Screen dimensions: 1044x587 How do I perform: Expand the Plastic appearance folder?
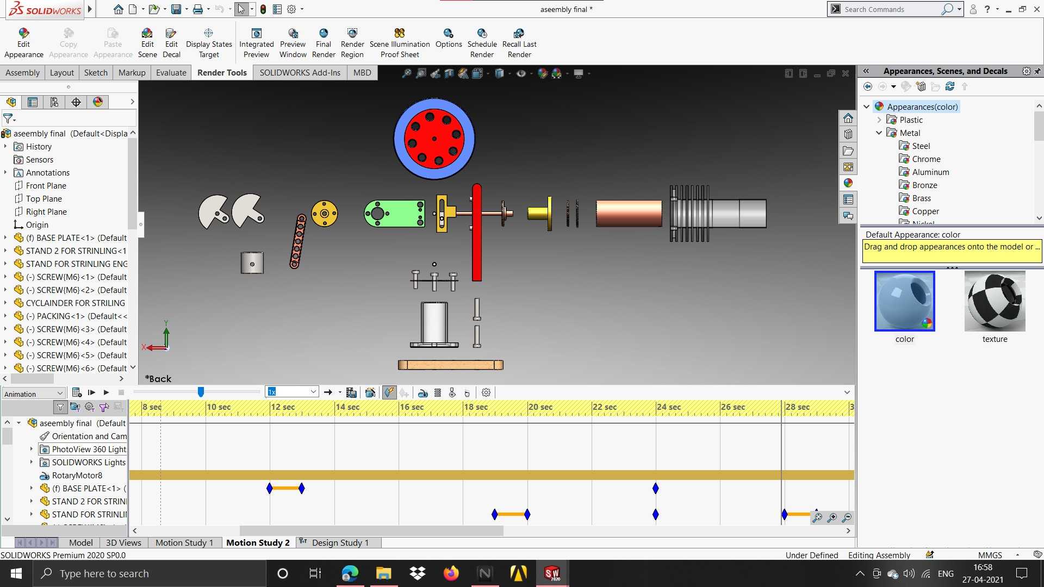coord(879,120)
